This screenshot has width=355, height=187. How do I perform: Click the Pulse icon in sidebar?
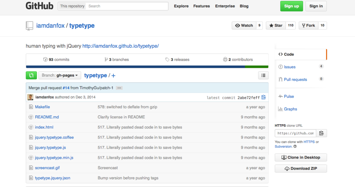280,96
